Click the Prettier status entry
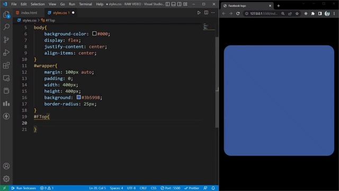 click(x=192, y=188)
